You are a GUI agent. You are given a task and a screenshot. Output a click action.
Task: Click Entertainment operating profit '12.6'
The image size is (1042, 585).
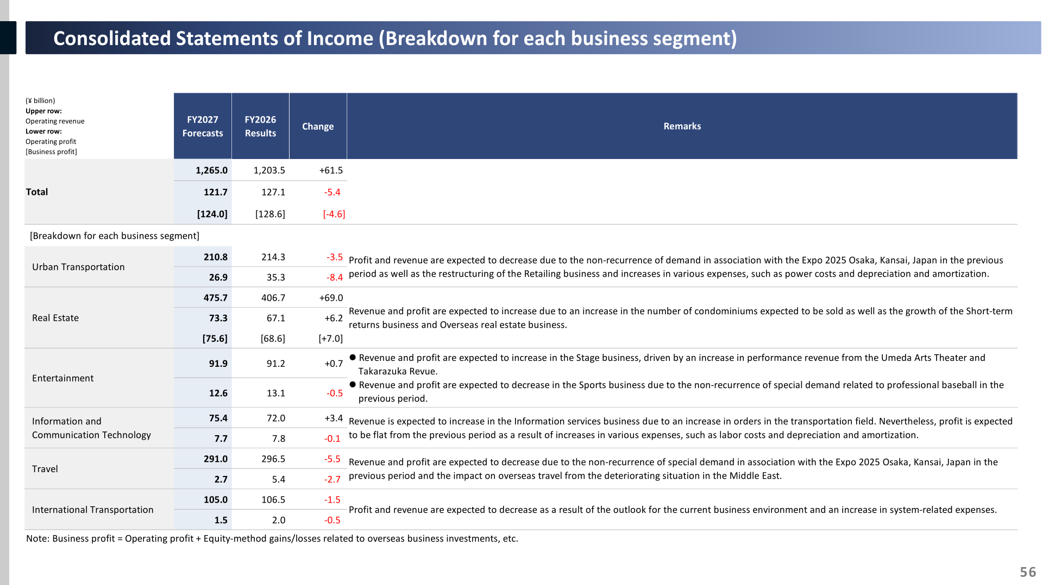[218, 393]
